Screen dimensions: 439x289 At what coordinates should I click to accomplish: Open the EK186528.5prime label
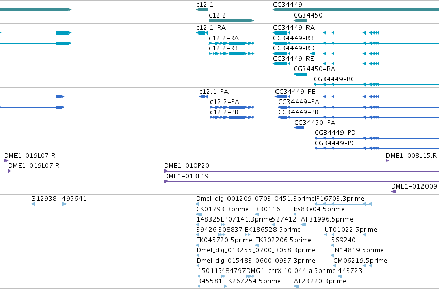point(272,230)
